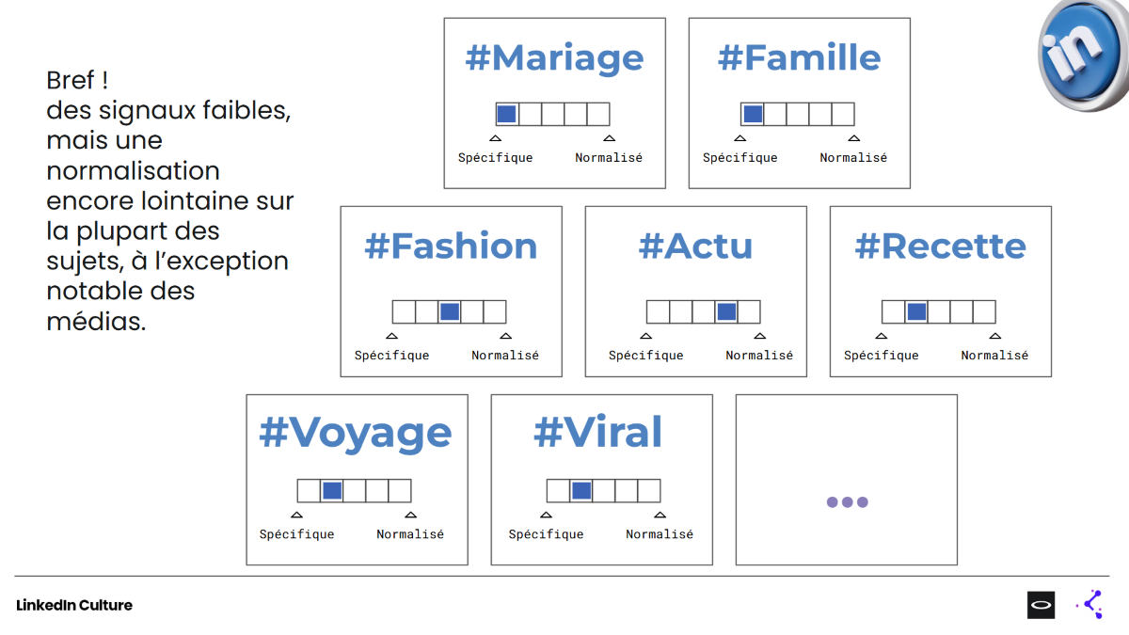
Task: Select the filled blue square in #Fashion scale
Action: pos(450,311)
